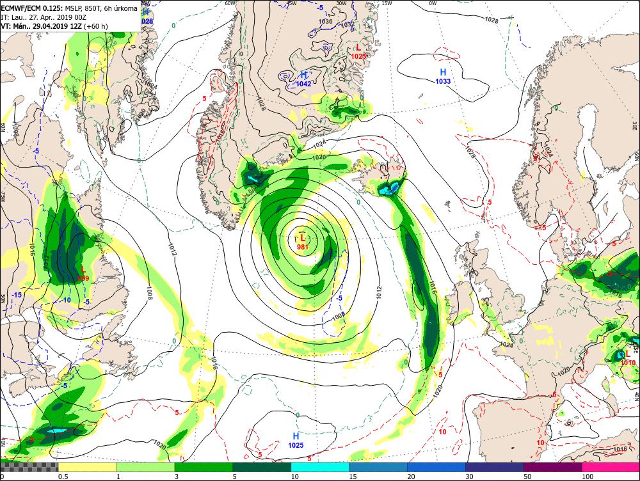This screenshot has height=481, width=640.
Task: Click the 'ECMWF/ECM 0.125: MSLP, 850T, 6h úrkoma' title line
Action: tap(69, 8)
